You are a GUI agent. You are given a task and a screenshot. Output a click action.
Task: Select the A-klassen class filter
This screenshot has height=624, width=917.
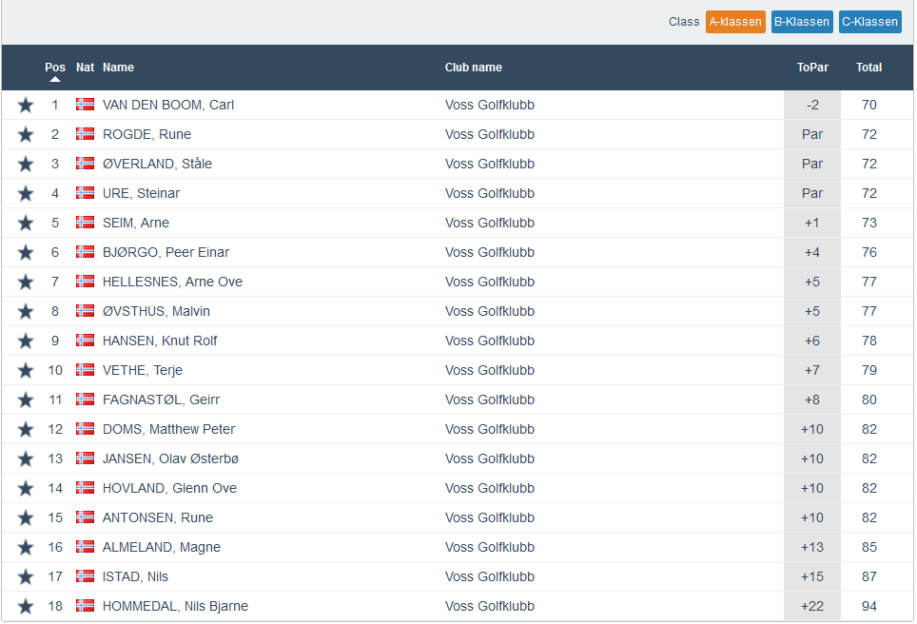(734, 22)
